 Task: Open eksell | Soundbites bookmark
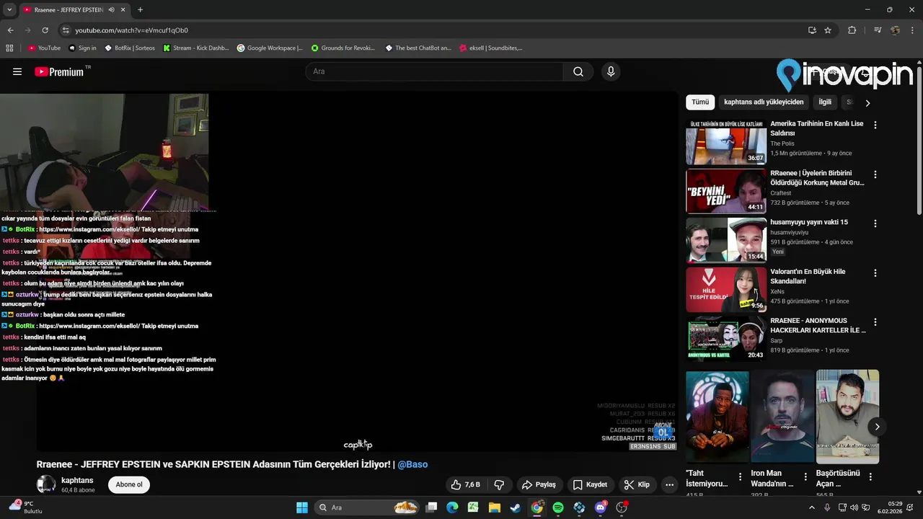click(490, 48)
